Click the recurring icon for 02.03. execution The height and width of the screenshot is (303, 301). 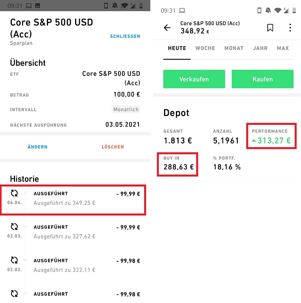tap(14, 227)
